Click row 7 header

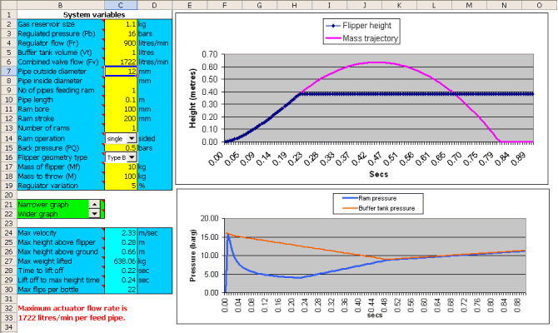pos(7,72)
